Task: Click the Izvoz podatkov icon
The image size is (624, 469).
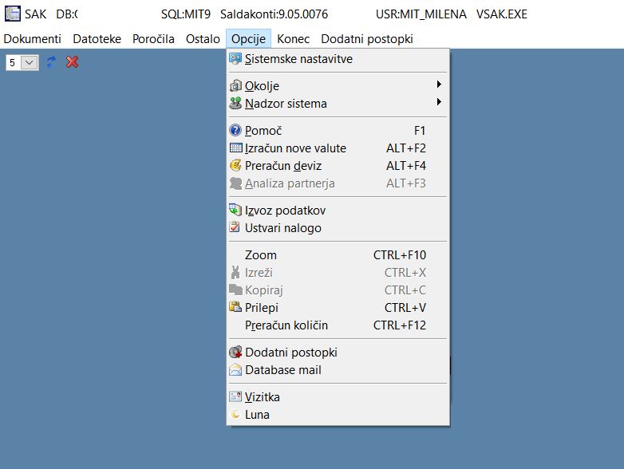Action: 235,210
